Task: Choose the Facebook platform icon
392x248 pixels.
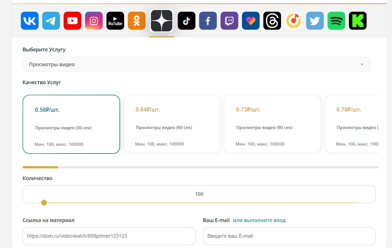Action: [x=208, y=21]
